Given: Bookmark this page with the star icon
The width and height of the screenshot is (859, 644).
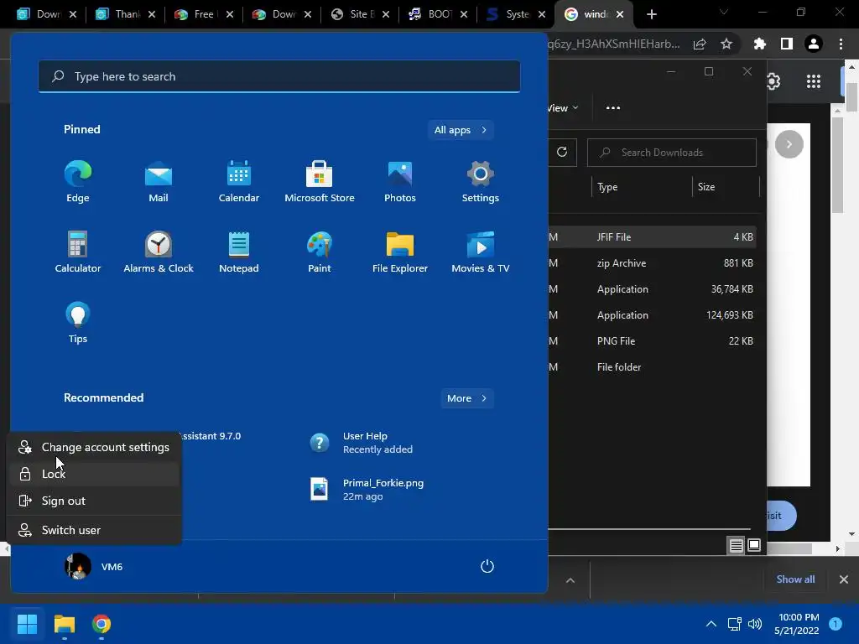Looking at the screenshot, I should pos(726,44).
